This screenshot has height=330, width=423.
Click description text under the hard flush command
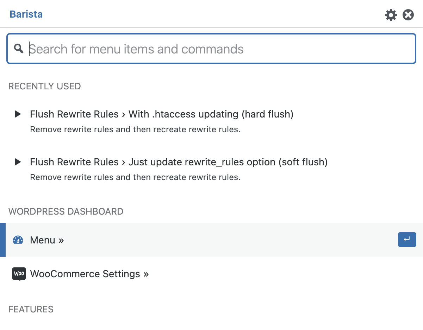(x=135, y=129)
